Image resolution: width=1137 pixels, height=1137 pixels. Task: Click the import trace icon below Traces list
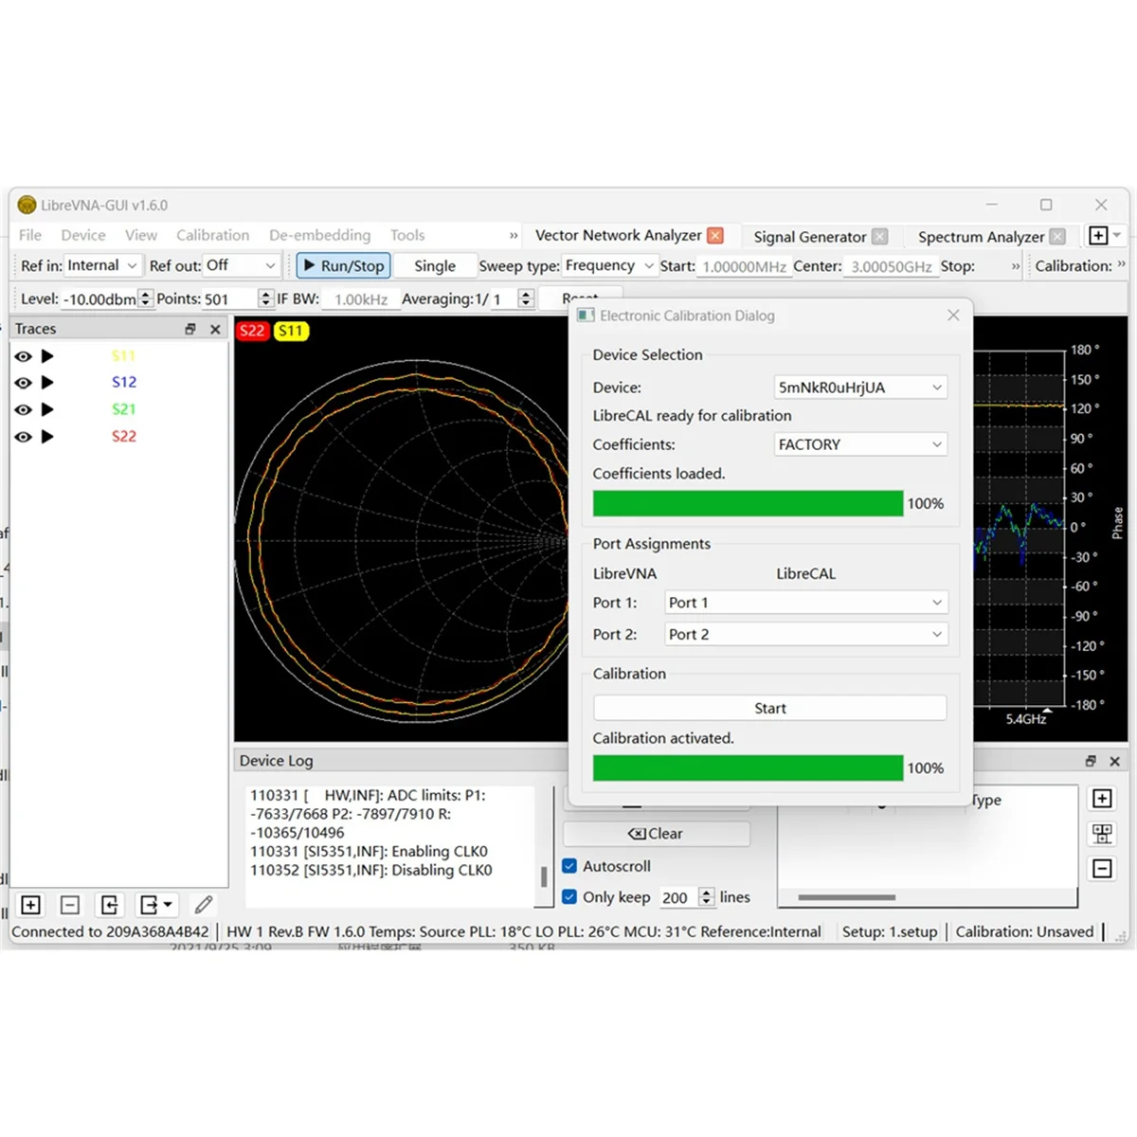click(109, 905)
